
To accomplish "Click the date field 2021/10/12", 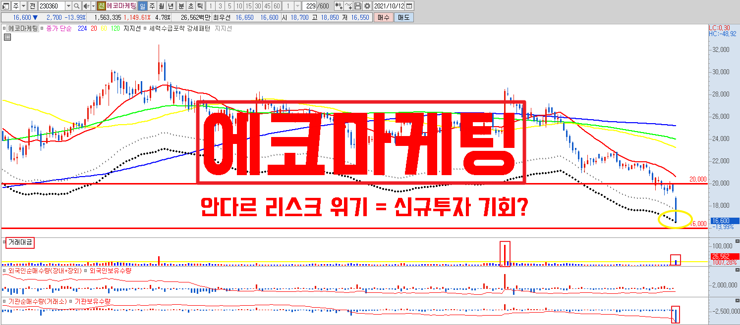I will coord(389,6).
